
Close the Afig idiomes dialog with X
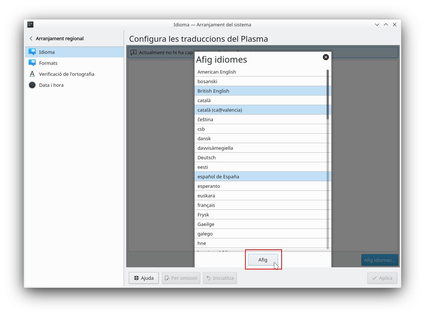tap(326, 57)
